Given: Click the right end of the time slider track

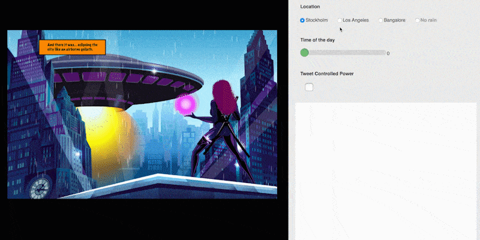Looking at the screenshot, I should pos(383,53).
